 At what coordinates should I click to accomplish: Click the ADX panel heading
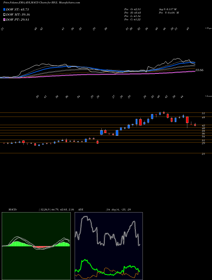[x=81, y=210]
